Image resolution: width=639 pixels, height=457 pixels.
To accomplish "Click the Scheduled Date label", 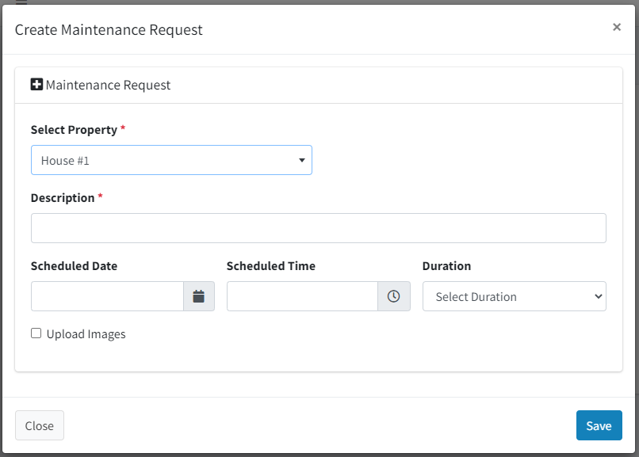I will click(75, 266).
